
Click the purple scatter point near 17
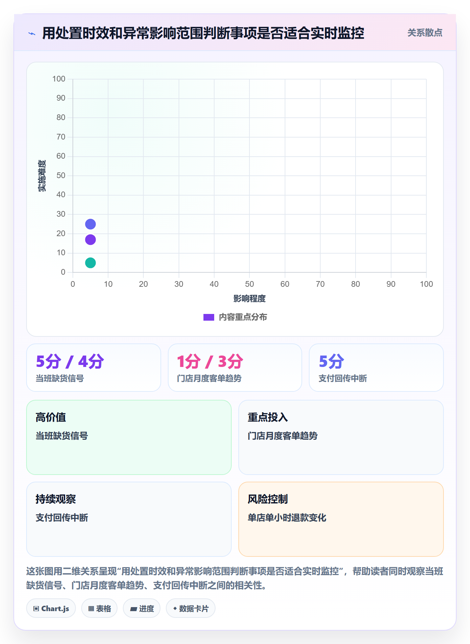[x=90, y=239]
